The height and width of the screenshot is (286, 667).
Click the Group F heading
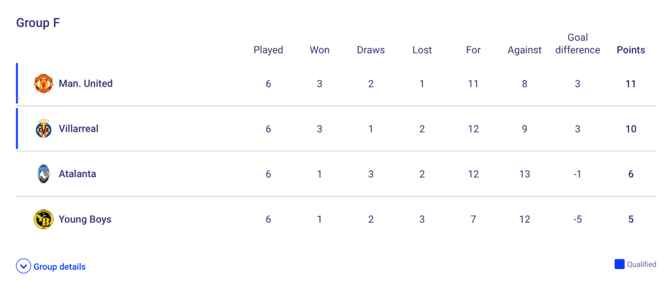coord(38,23)
